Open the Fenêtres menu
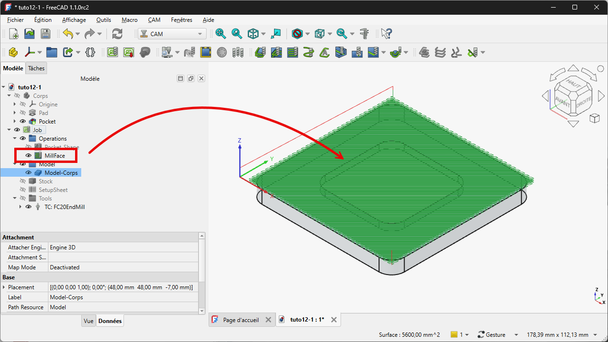This screenshot has width=608, height=342. (x=181, y=20)
